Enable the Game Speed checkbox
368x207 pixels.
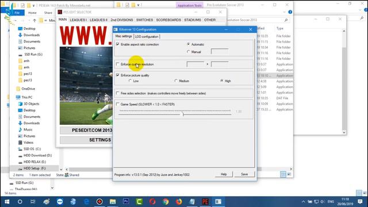point(117,104)
